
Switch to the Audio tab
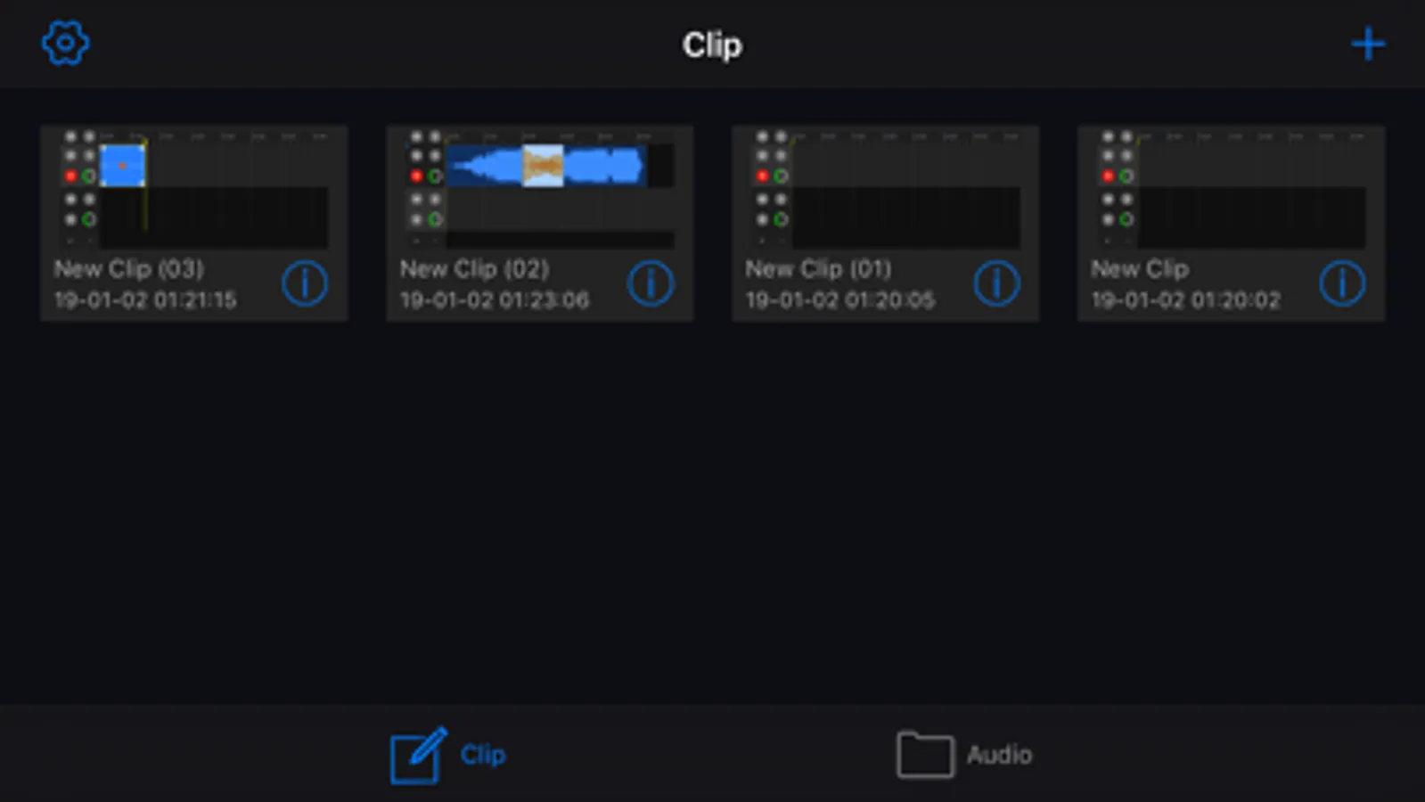pos(964,755)
